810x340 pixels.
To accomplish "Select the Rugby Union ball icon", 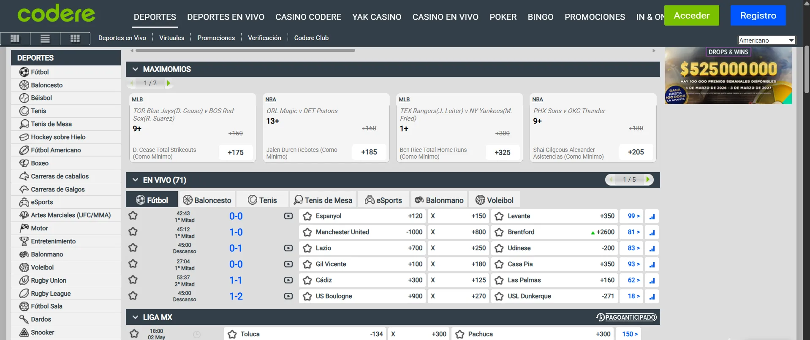I will tap(24, 281).
